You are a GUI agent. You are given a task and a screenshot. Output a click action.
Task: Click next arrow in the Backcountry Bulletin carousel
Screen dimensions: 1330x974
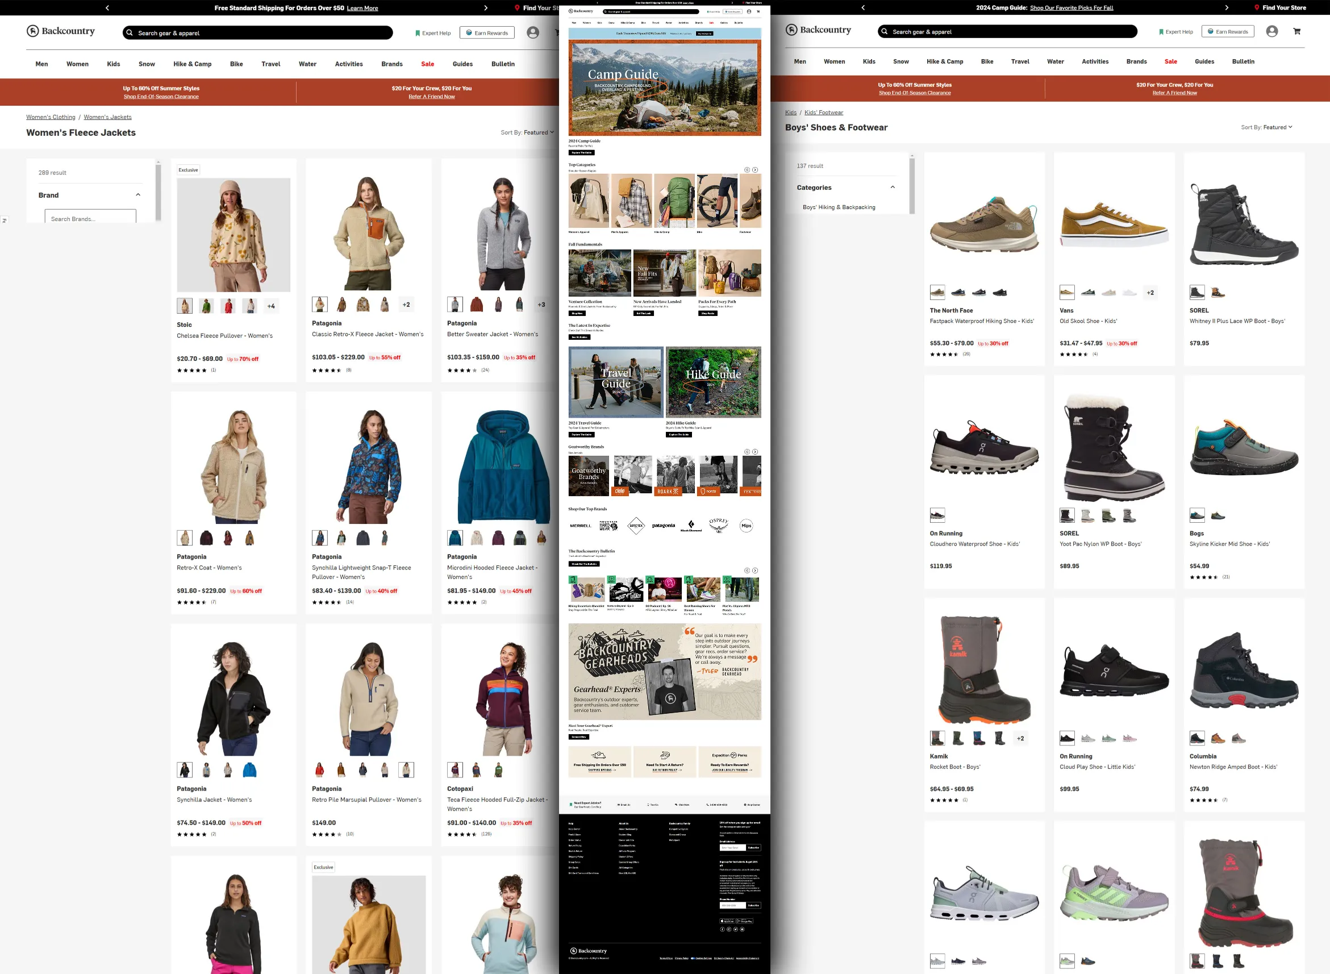coord(755,571)
